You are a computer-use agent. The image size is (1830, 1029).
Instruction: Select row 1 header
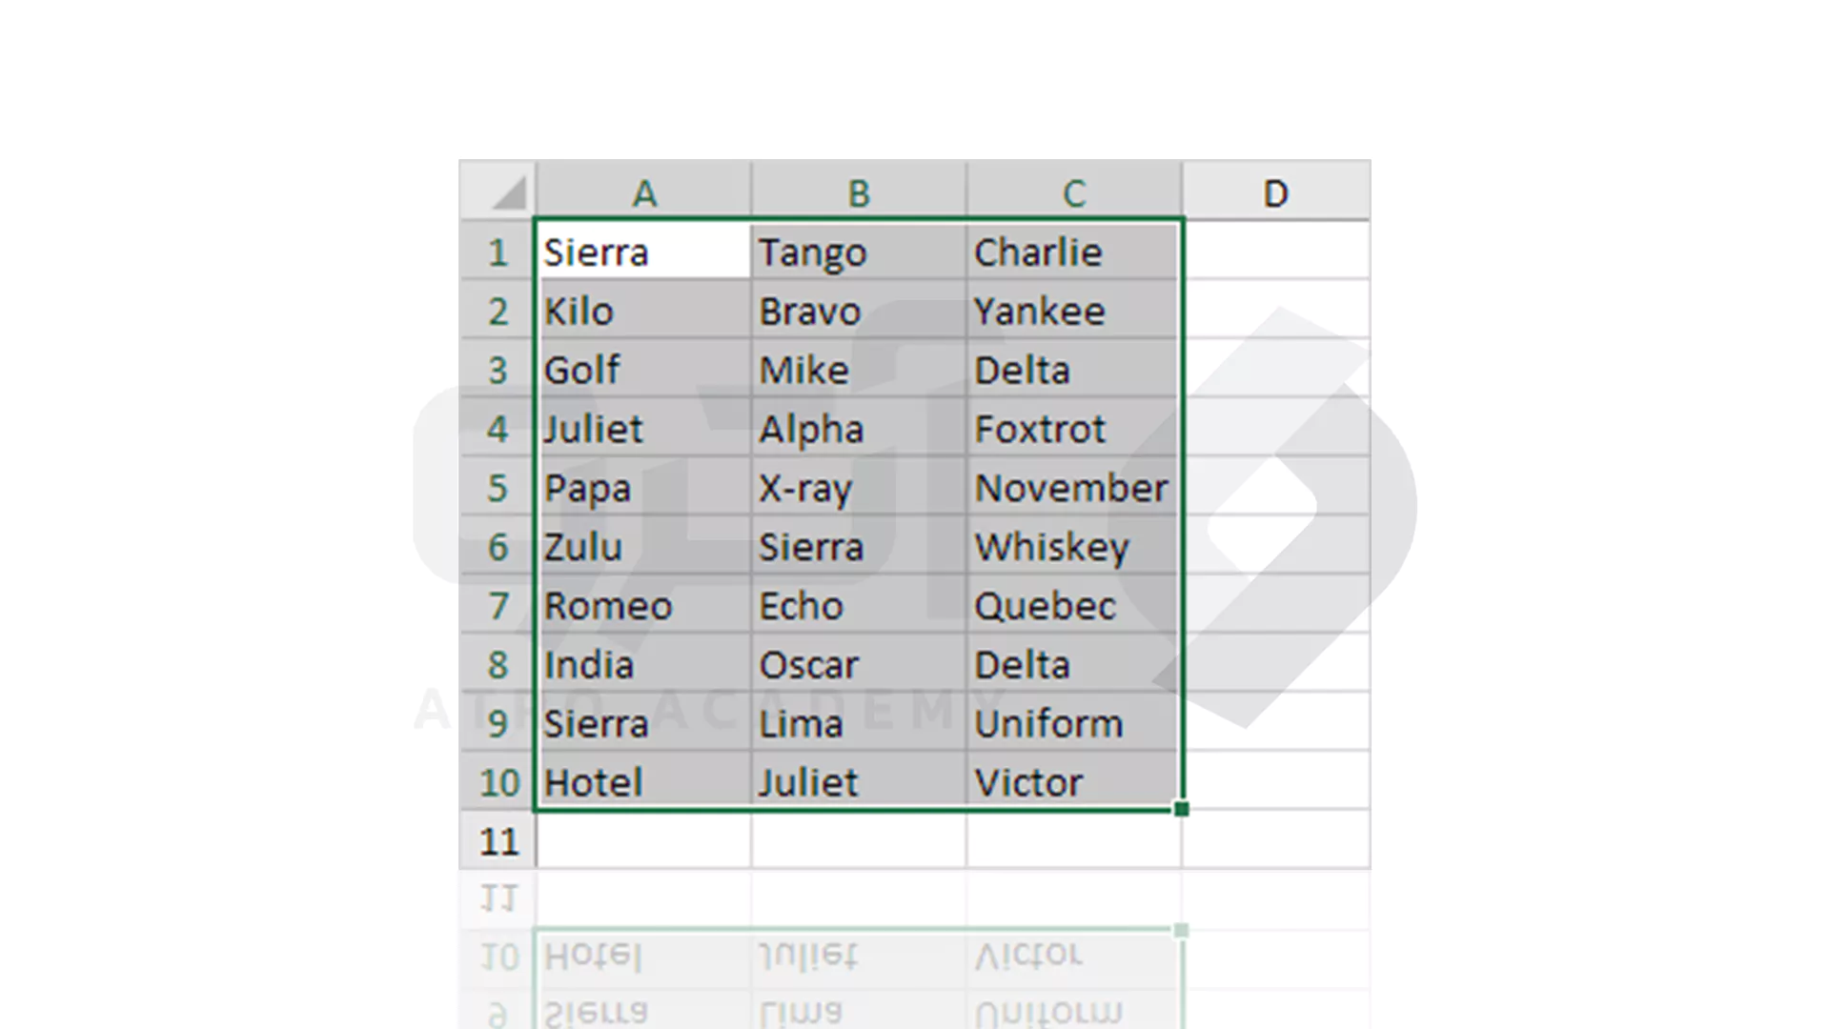point(498,252)
